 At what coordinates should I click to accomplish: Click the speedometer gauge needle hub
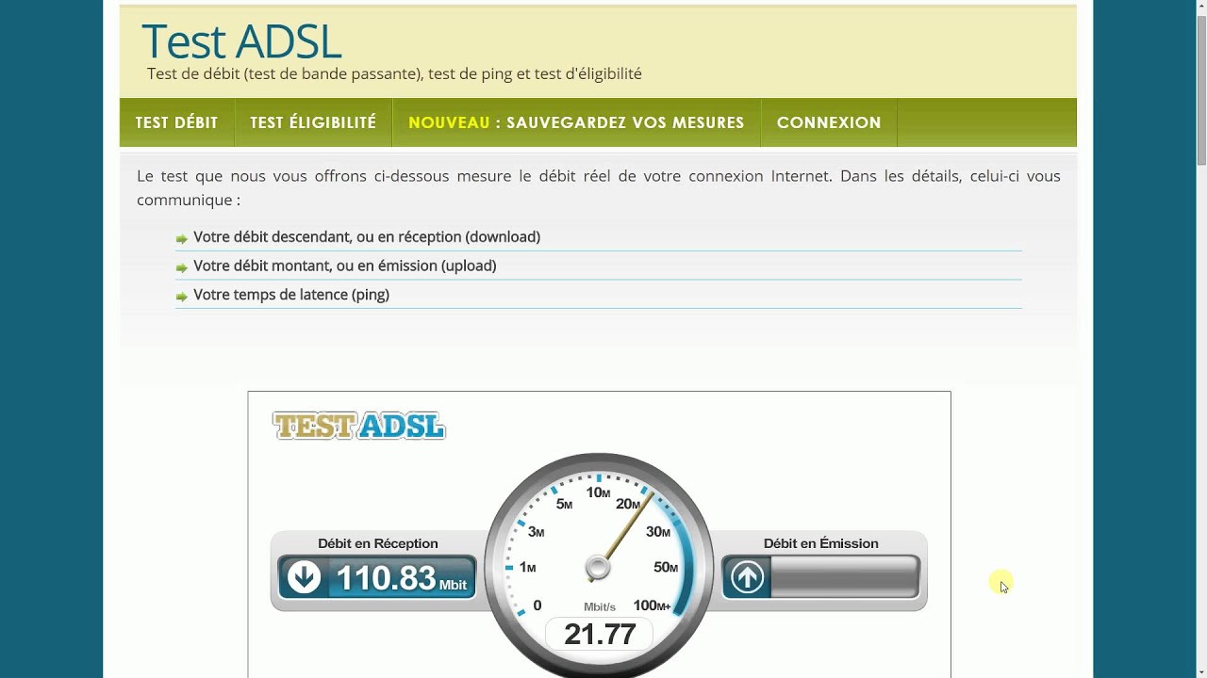(x=598, y=568)
